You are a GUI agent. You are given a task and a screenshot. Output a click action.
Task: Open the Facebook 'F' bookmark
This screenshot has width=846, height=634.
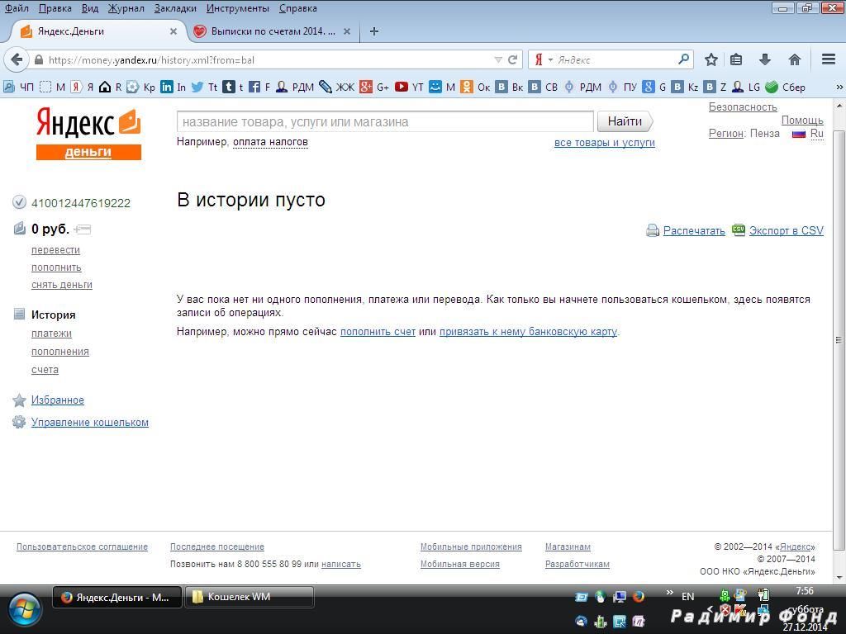click(259, 87)
